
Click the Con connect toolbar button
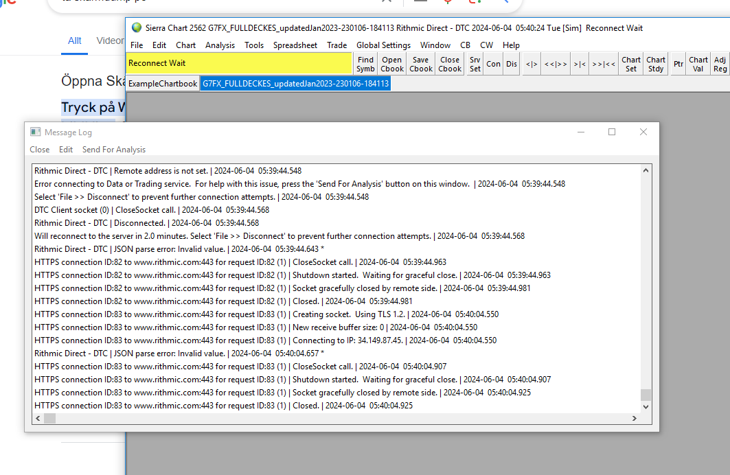494,64
